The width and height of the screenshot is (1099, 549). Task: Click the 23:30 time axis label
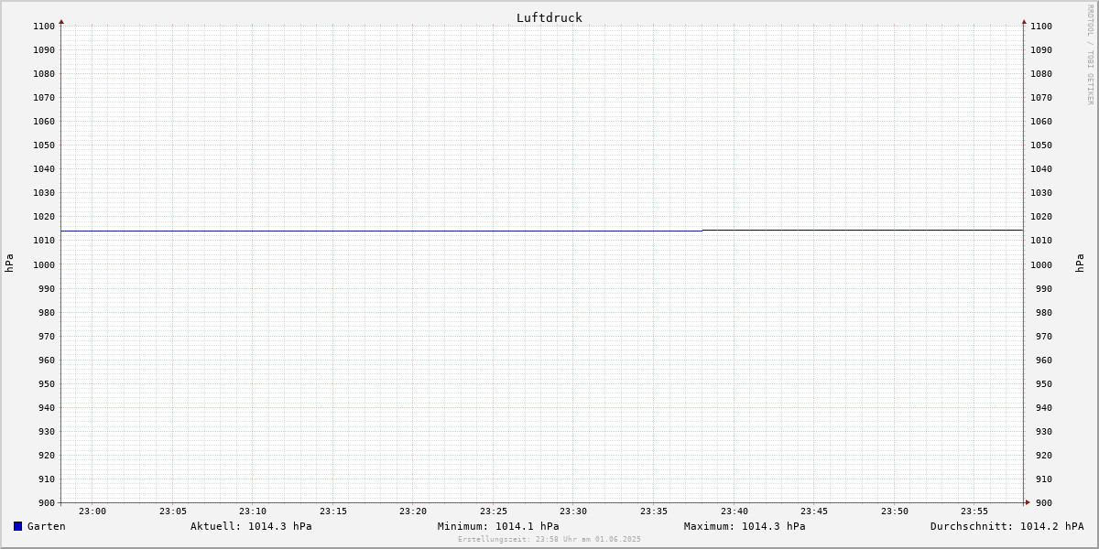573,511
